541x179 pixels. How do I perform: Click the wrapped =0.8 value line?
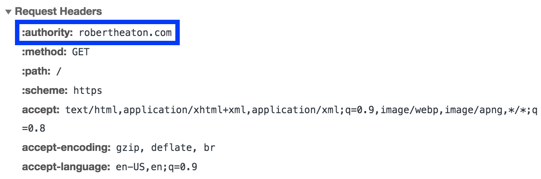33,129
